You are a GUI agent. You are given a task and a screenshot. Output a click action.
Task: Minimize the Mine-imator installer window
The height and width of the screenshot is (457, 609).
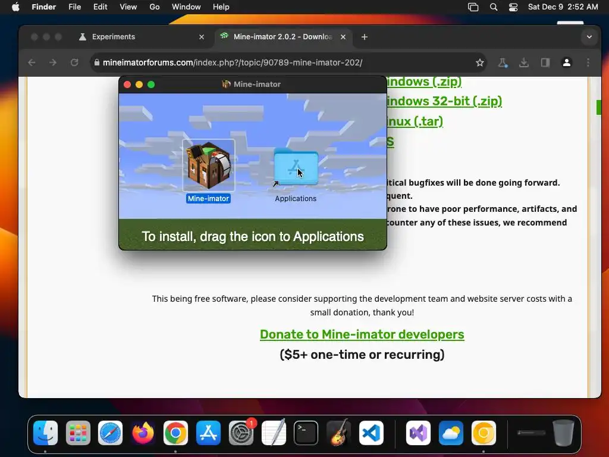point(139,84)
